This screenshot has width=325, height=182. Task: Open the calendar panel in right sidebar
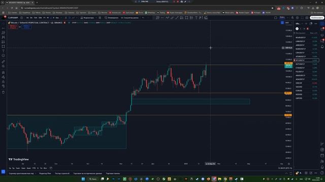(322, 155)
